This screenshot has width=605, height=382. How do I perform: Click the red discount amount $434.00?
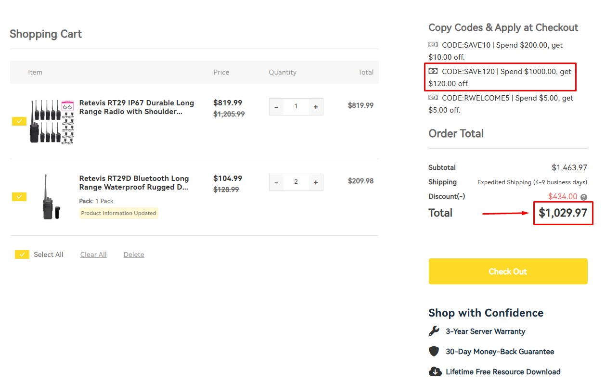pyautogui.click(x=563, y=197)
